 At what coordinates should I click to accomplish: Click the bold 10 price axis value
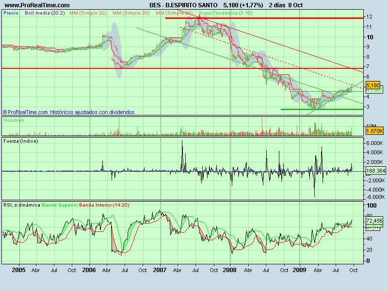point(370,37)
